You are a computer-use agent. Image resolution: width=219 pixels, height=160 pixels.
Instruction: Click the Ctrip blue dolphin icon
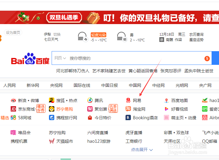pos(52,117)
